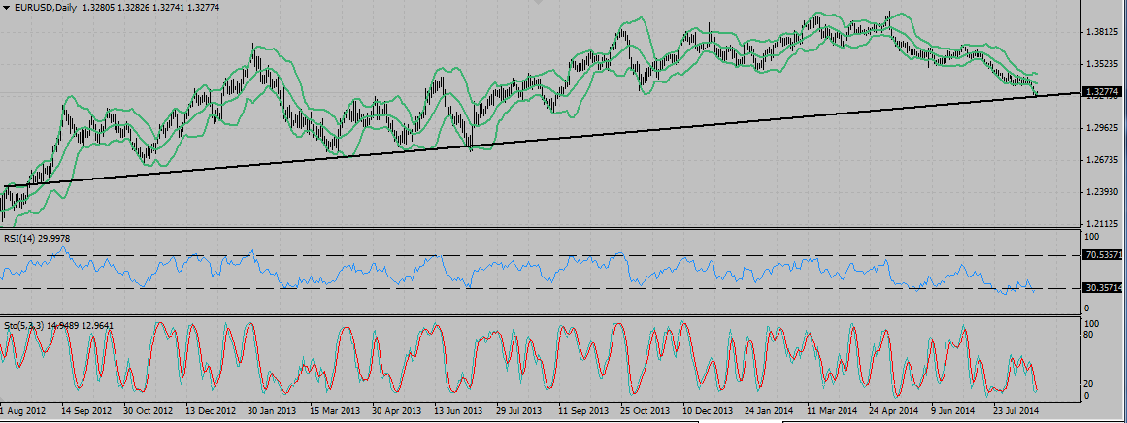Click the RSI(14) indicator label
The width and height of the screenshot is (1127, 423).
20,238
